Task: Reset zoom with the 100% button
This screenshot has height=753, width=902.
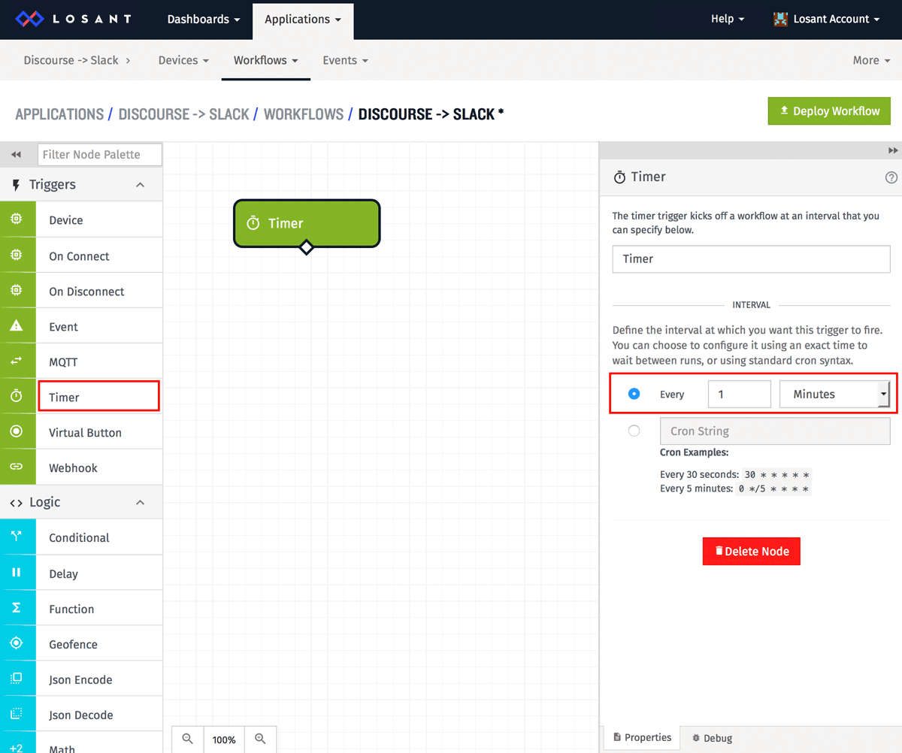Action: (224, 739)
